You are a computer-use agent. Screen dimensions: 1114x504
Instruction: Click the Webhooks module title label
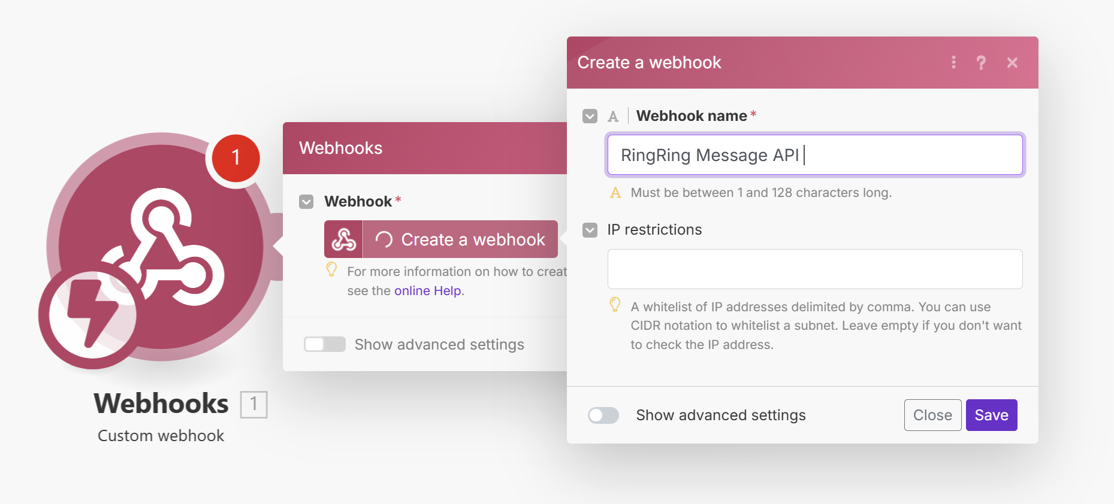pyautogui.click(x=161, y=403)
